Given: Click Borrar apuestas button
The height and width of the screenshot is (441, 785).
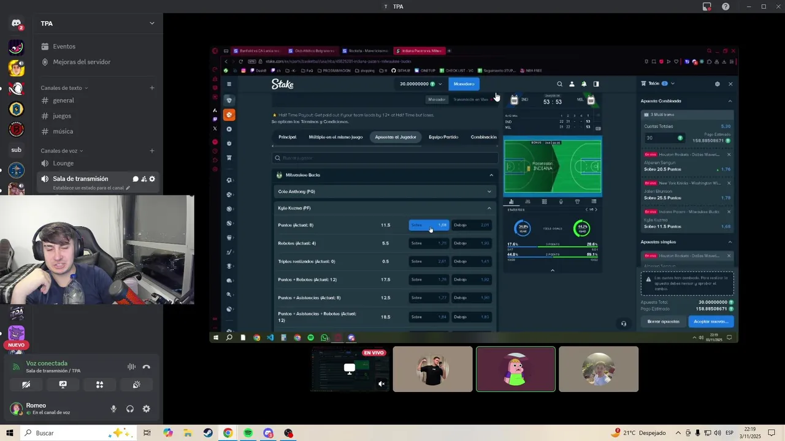Looking at the screenshot, I should [663, 322].
